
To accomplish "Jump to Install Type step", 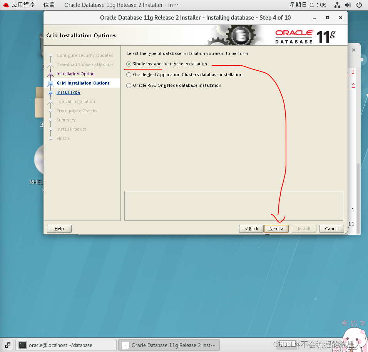I will 68,92.
